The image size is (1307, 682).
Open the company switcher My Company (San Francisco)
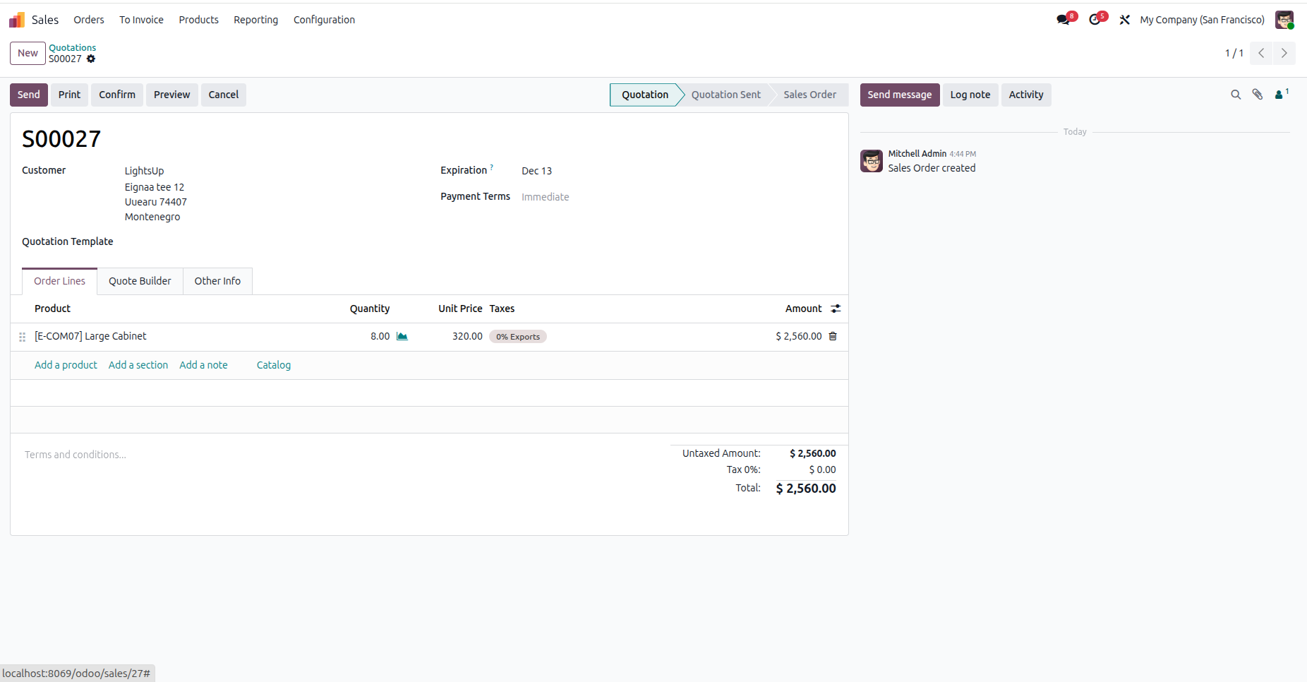point(1202,20)
